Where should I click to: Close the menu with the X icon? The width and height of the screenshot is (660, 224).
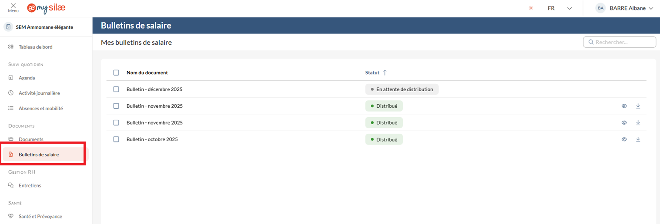tap(13, 6)
